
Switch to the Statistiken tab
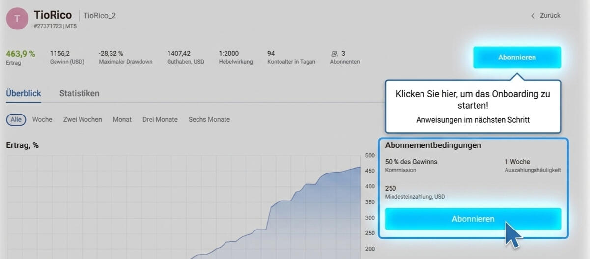[79, 93]
